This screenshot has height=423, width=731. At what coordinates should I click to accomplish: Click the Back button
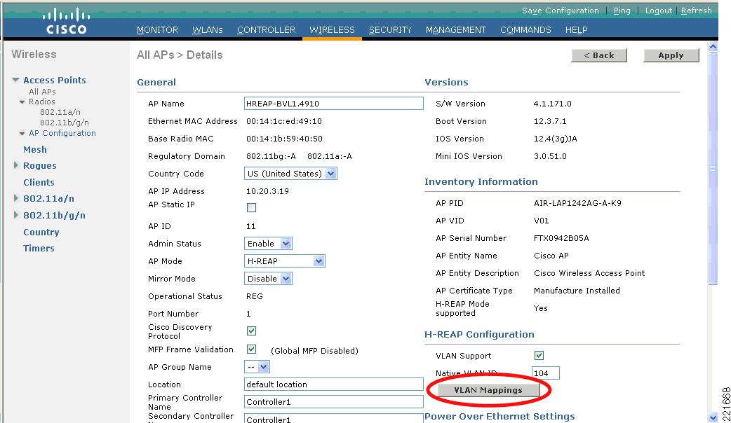pyautogui.click(x=598, y=55)
